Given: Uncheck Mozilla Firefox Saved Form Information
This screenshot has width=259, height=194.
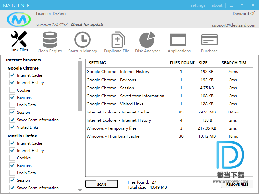Looking at the screenshot, I should click(12, 188).
